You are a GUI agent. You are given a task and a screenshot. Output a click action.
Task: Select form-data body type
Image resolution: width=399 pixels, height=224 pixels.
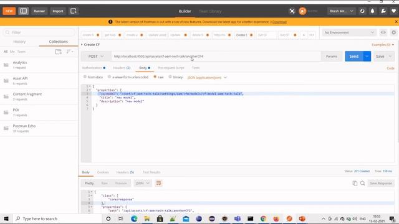pyautogui.click(x=85, y=77)
